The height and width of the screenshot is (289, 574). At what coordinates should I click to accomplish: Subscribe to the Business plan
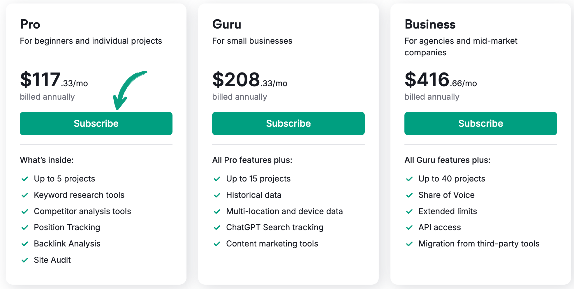click(x=480, y=124)
